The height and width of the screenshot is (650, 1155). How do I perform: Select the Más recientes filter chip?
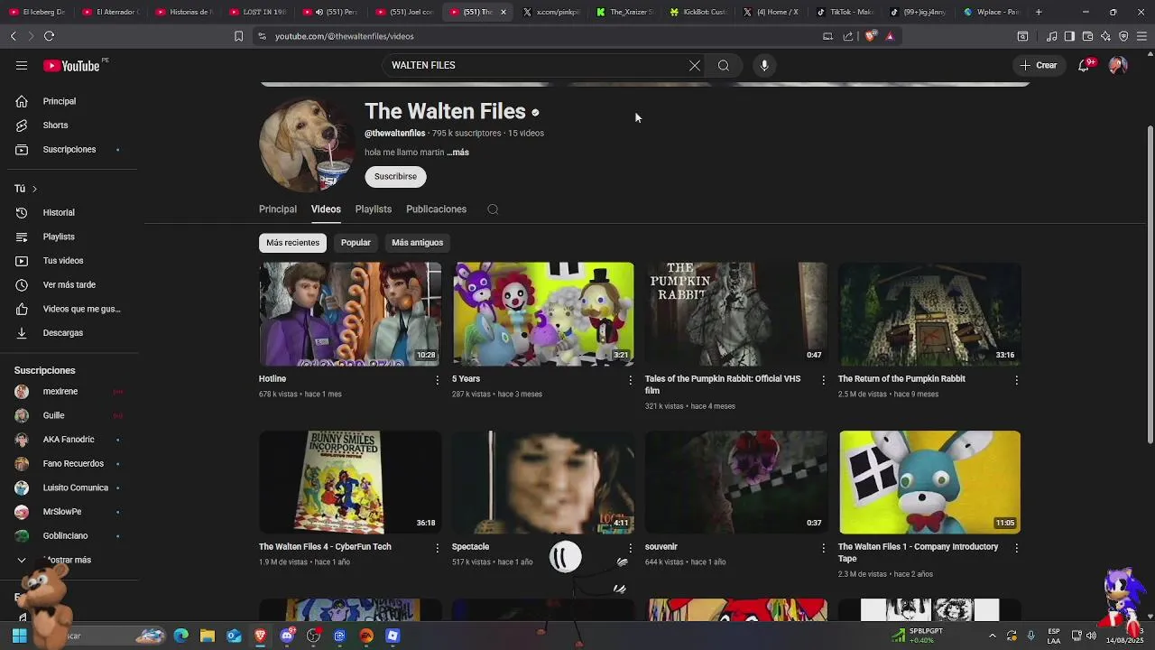[292, 243]
